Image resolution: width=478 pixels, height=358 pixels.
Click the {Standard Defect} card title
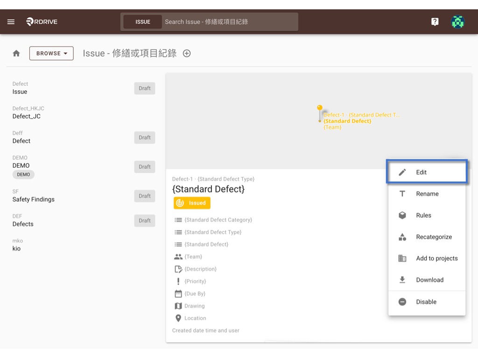[208, 189]
